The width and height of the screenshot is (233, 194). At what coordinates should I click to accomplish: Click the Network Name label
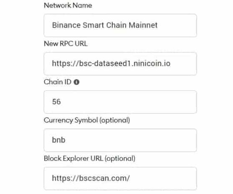tap(68, 5)
